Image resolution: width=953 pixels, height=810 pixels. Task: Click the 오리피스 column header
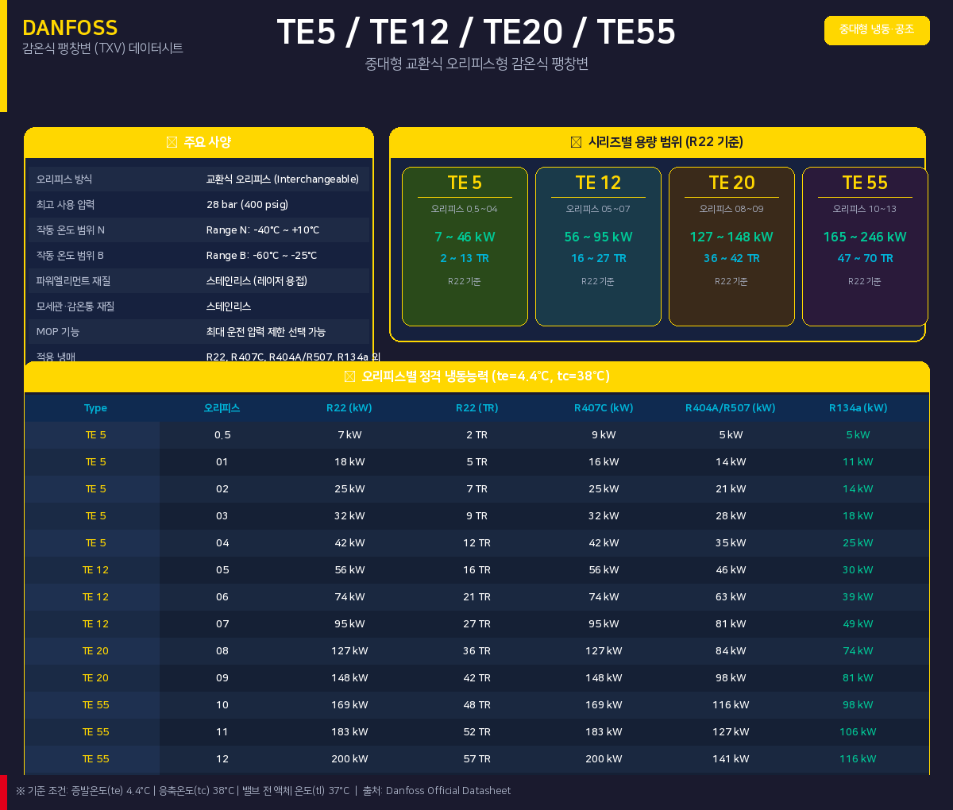(222, 408)
